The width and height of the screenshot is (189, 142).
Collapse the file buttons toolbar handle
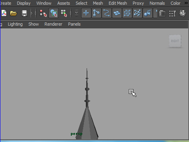coord(31,13)
